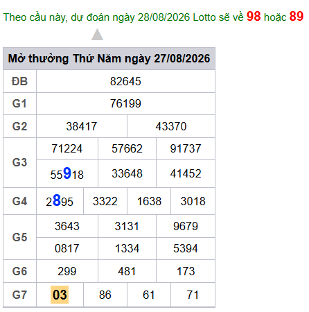Select G5 number 9679
The height and width of the screenshot is (312, 309).
point(186,226)
